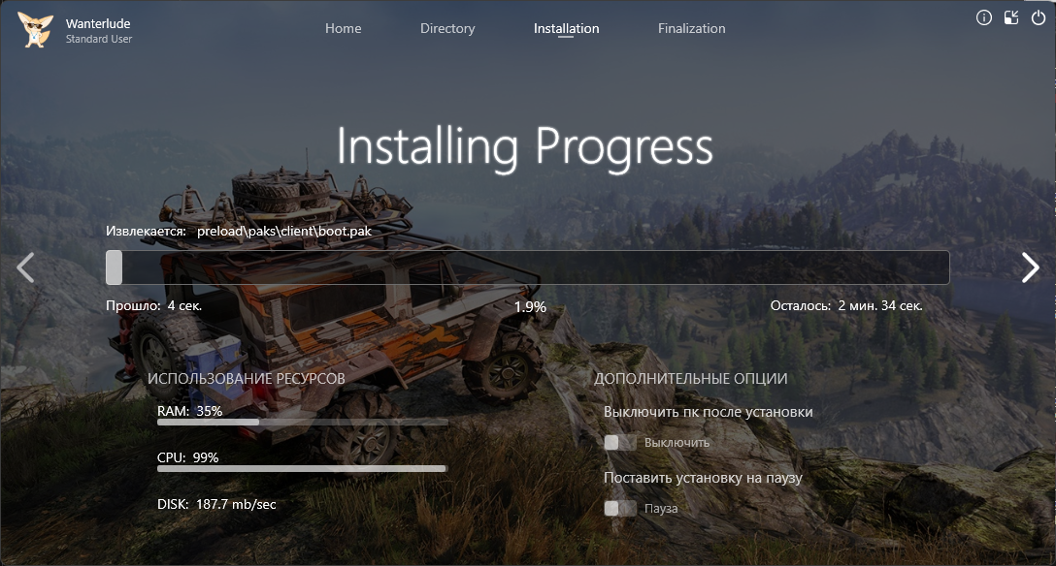Click the elapsed time 4 сек.
The height and width of the screenshot is (566, 1056).
click(184, 306)
